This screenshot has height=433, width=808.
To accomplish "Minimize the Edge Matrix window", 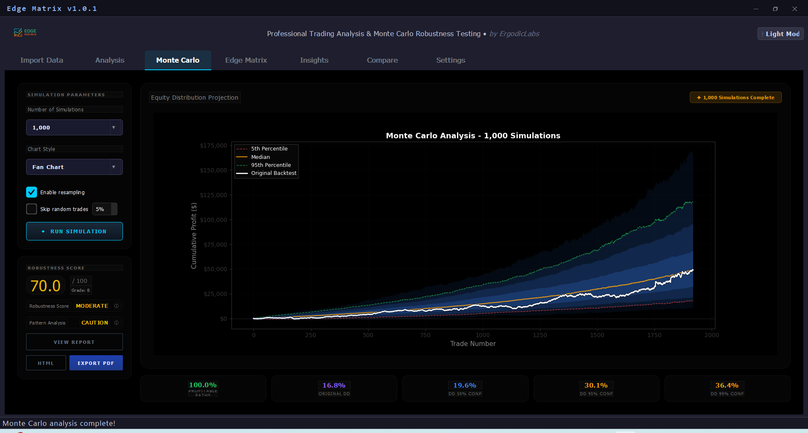I will pos(756,8).
